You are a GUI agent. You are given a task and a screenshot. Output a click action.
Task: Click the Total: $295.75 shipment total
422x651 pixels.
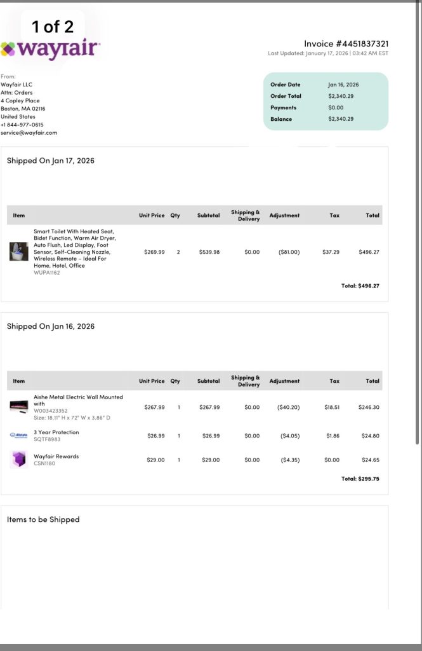(360, 479)
